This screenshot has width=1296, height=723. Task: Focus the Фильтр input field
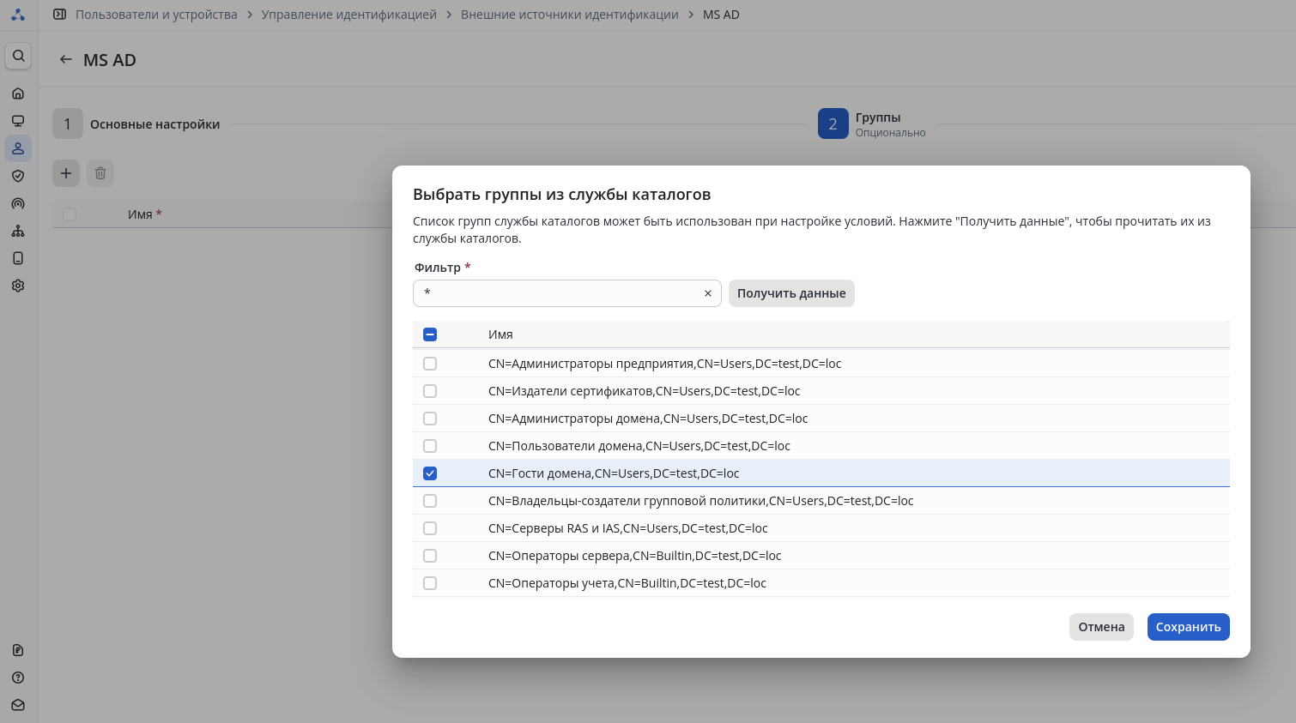(x=558, y=293)
